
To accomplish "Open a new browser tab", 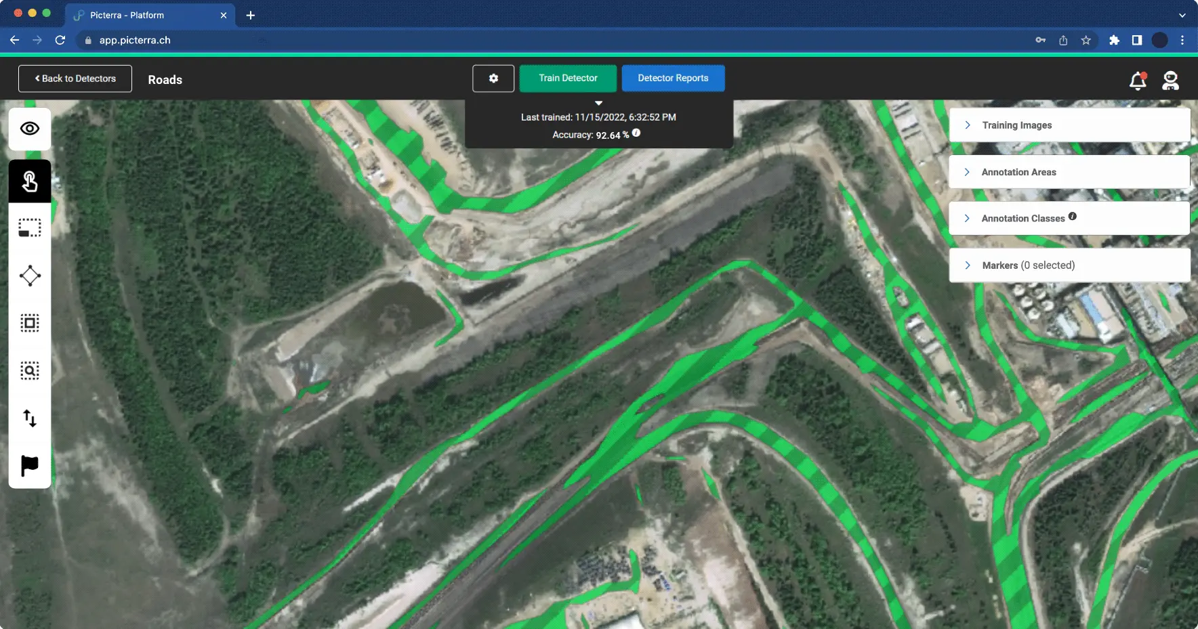I will [251, 15].
